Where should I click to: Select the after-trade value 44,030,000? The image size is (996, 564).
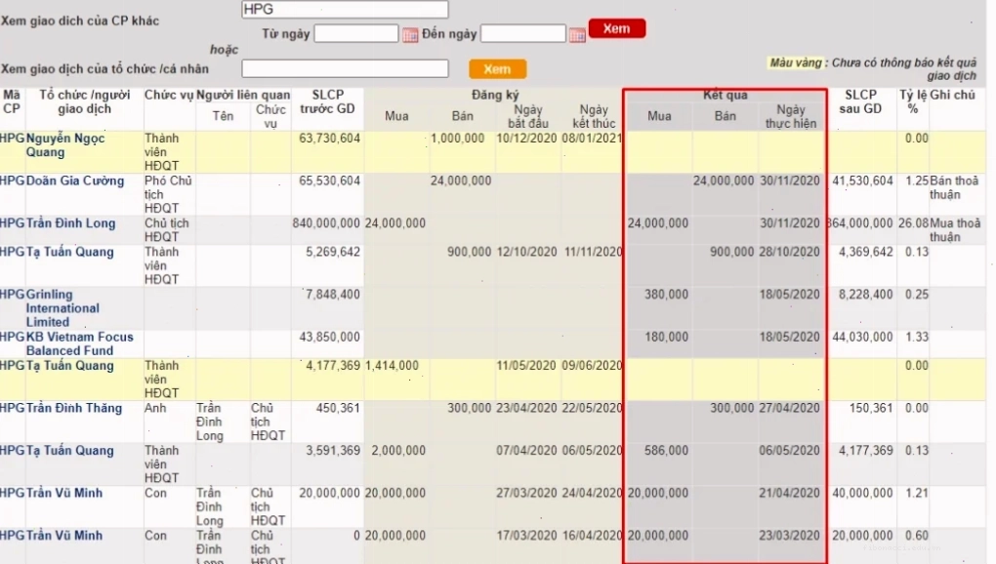click(x=862, y=337)
